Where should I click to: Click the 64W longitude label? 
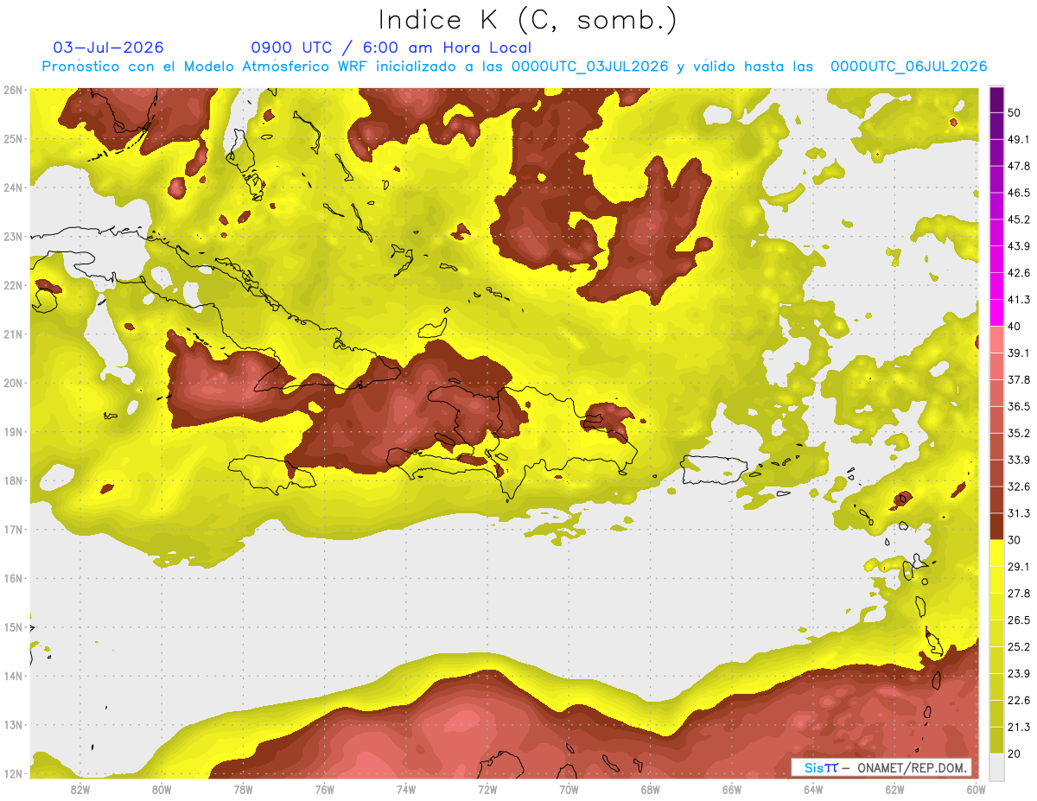pos(813,789)
